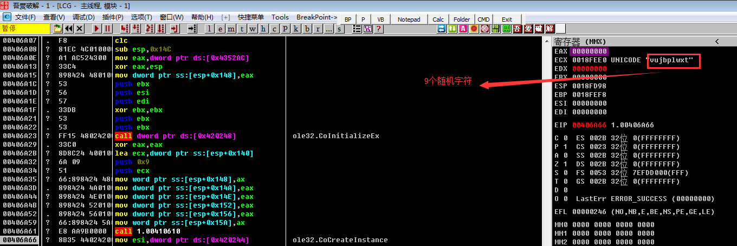Click the Exit toolbar button
Image resolution: width=737 pixels, height=246 pixels.
pyautogui.click(x=507, y=20)
